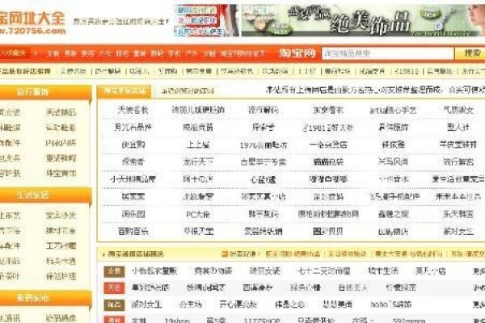The image size is (485, 323).
Task: Open the 保健护理 sidebar link
Action: point(61,276)
